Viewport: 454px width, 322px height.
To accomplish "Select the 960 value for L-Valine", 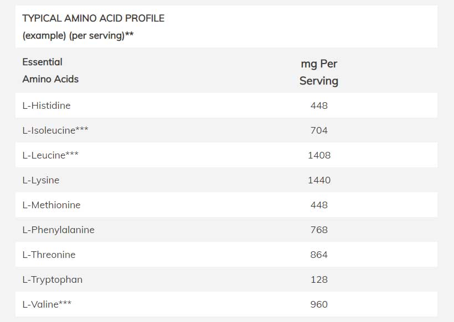I will coord(319,304).
